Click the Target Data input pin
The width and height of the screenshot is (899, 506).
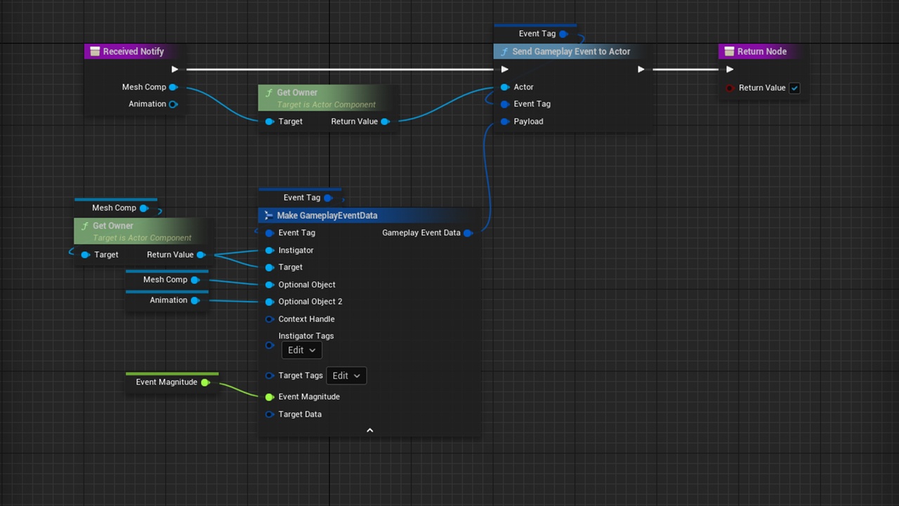(x=269, y=415)
